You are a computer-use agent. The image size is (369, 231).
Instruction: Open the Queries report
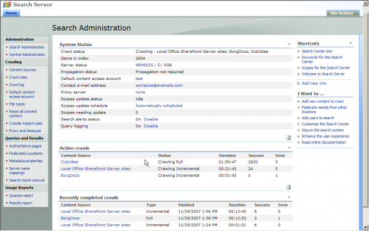coord(21,195)
